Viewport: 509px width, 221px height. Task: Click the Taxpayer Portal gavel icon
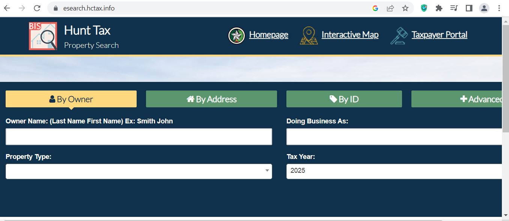[x=399, y=36]
